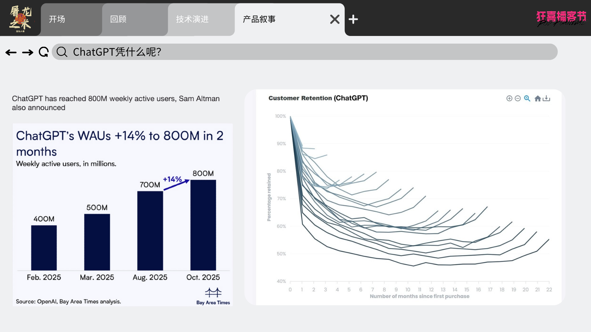
Task: Click the reload page icon
Action: click(x=44, y=52)
